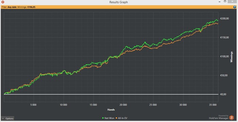Maximize the Results Graph window
This screenshot has width=238, height=122.
(225, 1)
